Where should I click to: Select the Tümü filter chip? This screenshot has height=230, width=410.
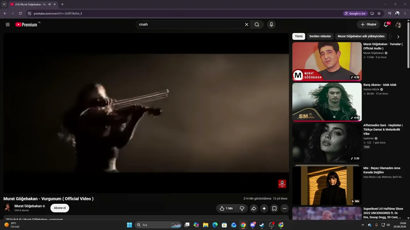299,36
